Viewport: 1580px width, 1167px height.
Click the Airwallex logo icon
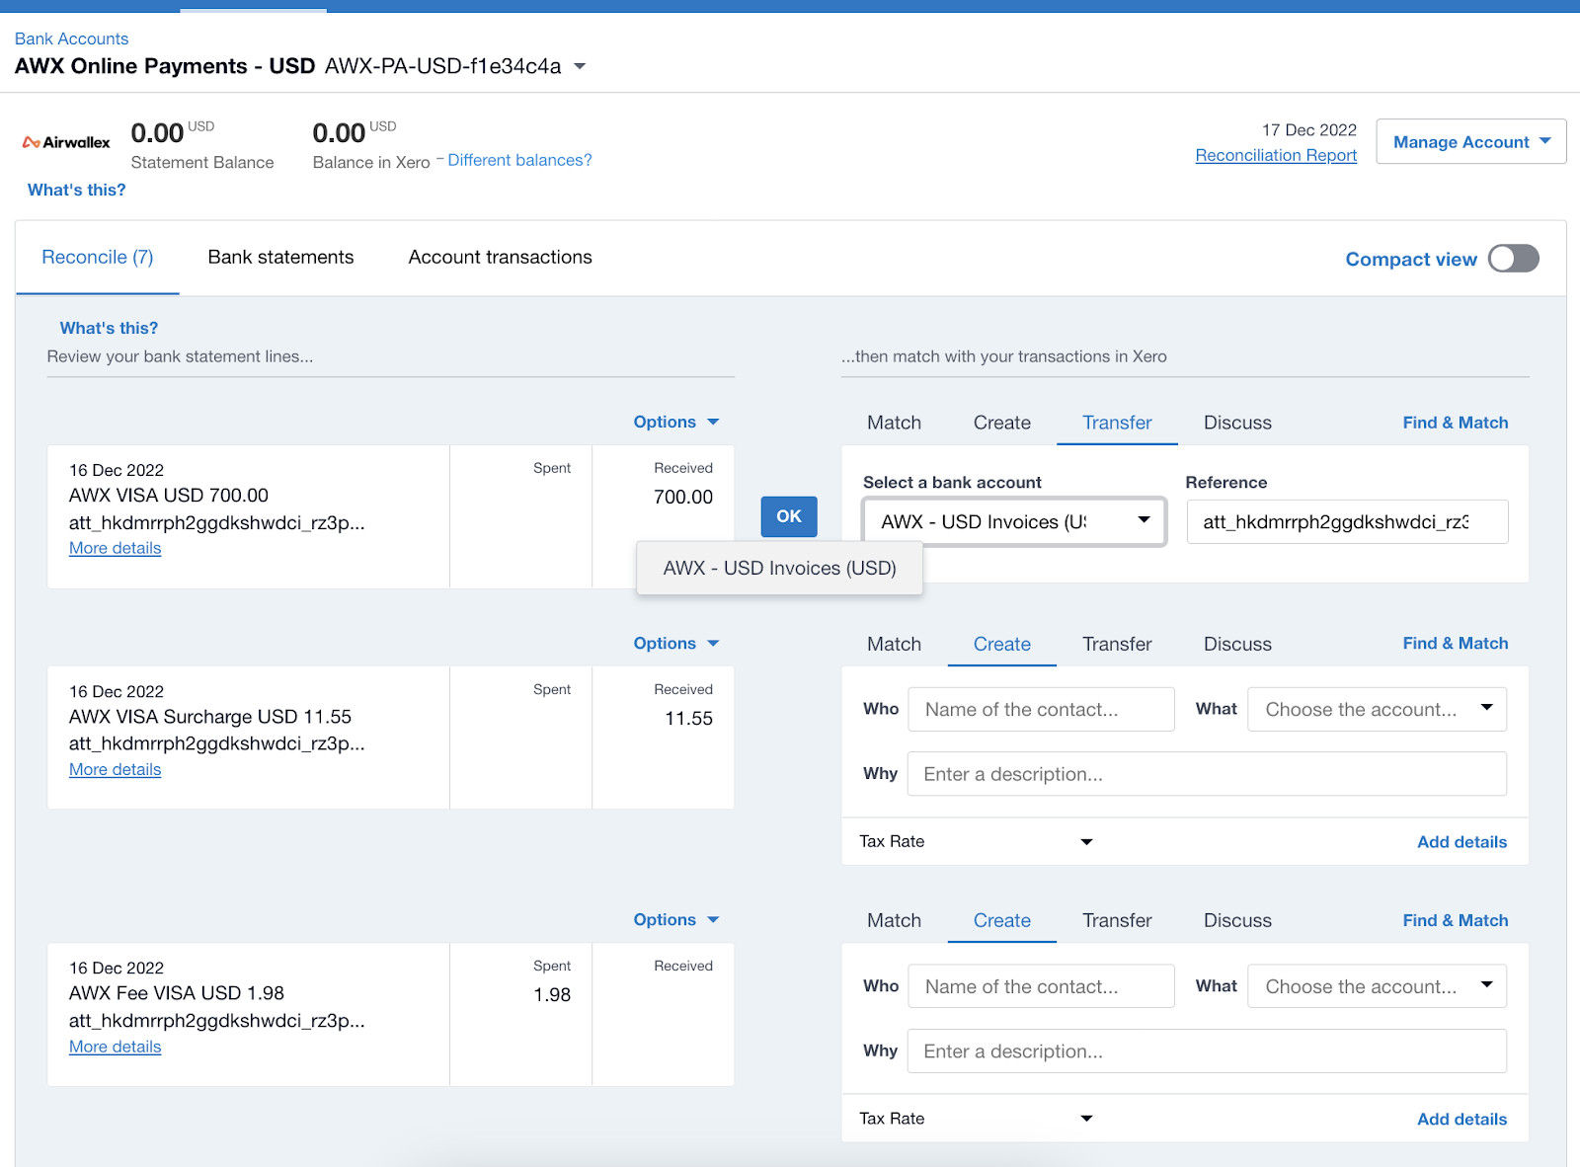pyautogui.click(x=66, y=142)
